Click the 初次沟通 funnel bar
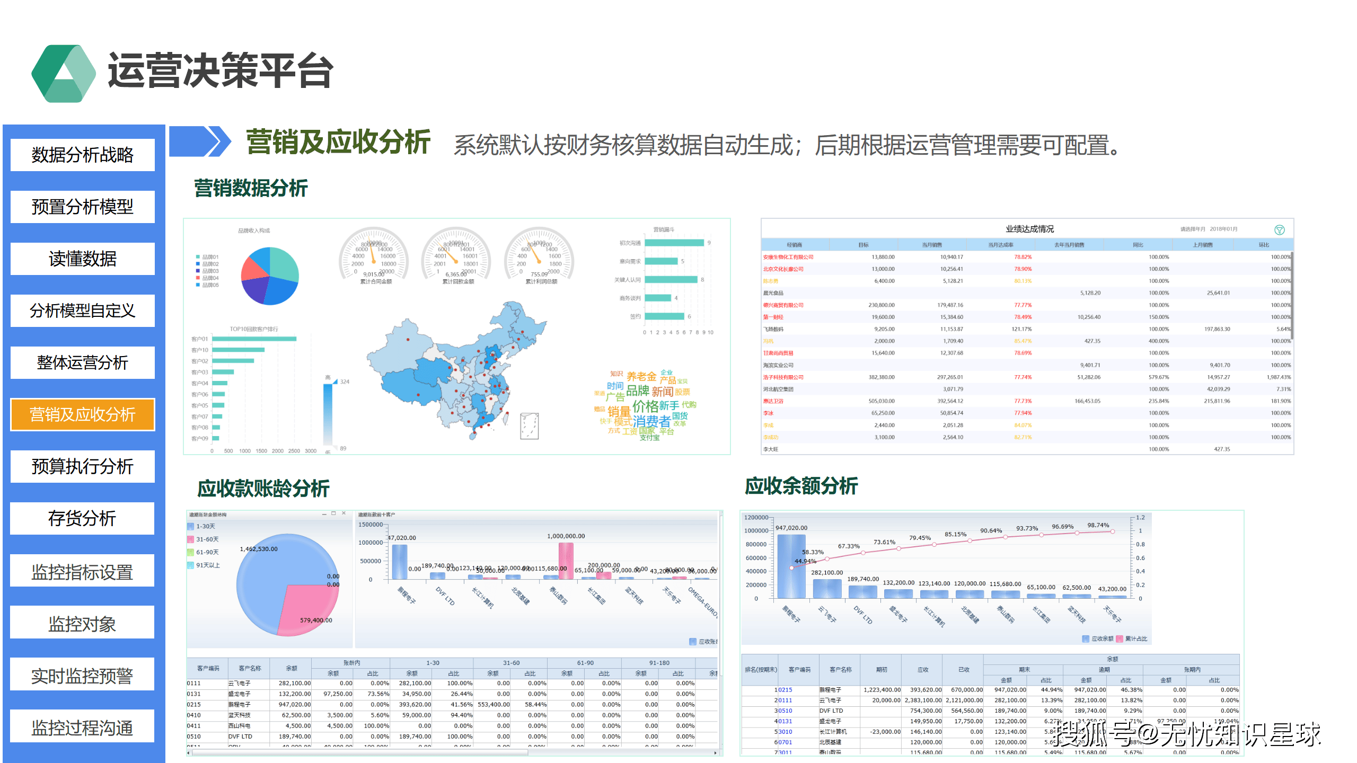The width and height of the screenshot is (1357, 763). [x=674, y=243]
